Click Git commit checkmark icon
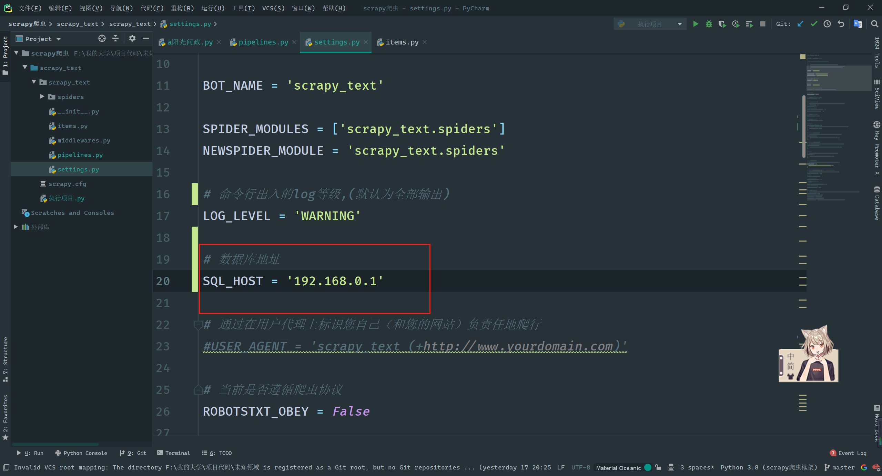This screenshot has width=882, height=476. point(814,24)
